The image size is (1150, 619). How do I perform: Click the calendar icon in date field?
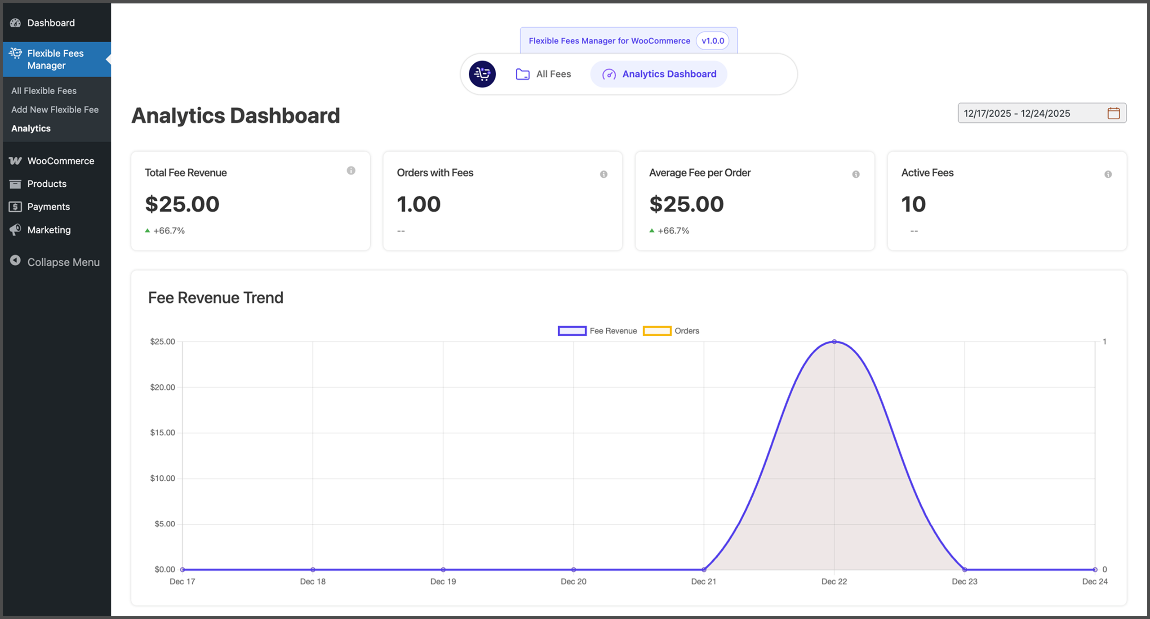(x=1113, y=113)
